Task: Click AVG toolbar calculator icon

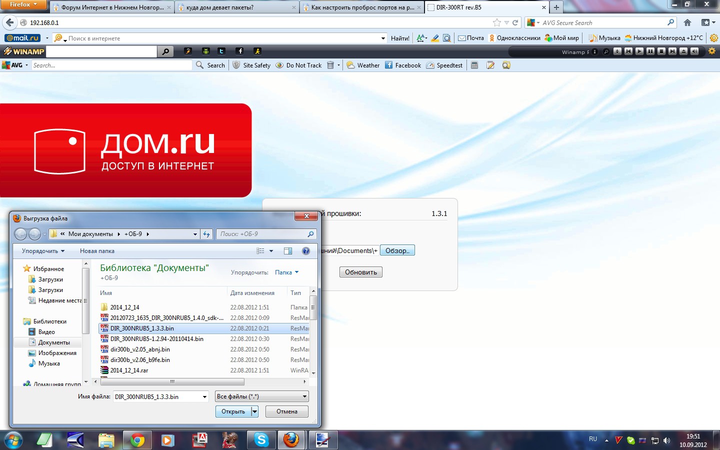Action: pyautogui.click(x=474, y=65)
